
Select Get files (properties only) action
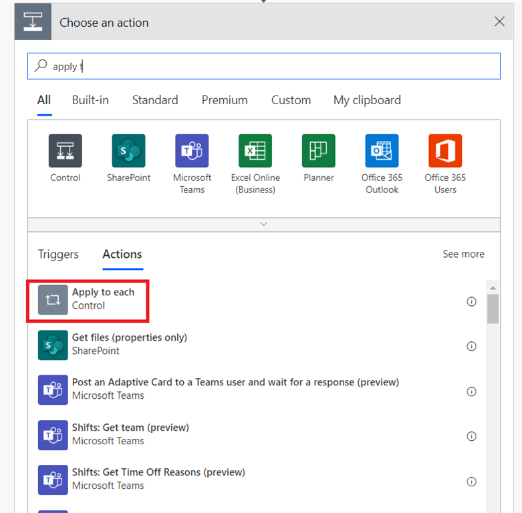[257, 345]
